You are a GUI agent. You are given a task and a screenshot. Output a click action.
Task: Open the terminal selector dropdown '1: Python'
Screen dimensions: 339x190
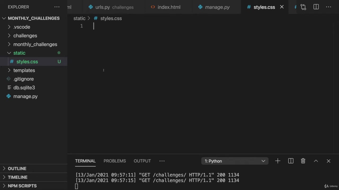pos(235,161)
